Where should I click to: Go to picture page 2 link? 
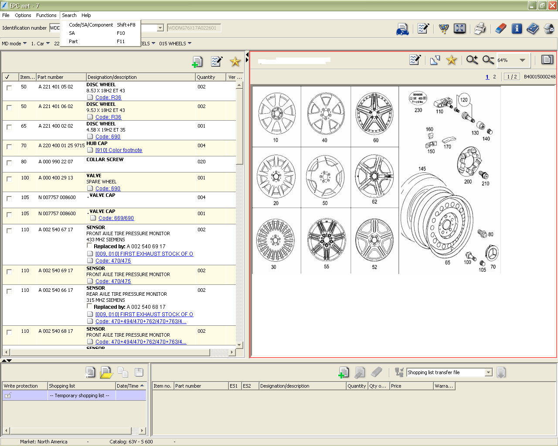494,77
